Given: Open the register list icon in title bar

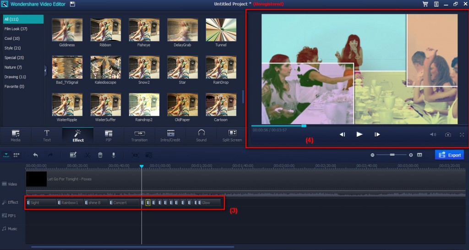Looking at the screenshot, I should [436, 4].
